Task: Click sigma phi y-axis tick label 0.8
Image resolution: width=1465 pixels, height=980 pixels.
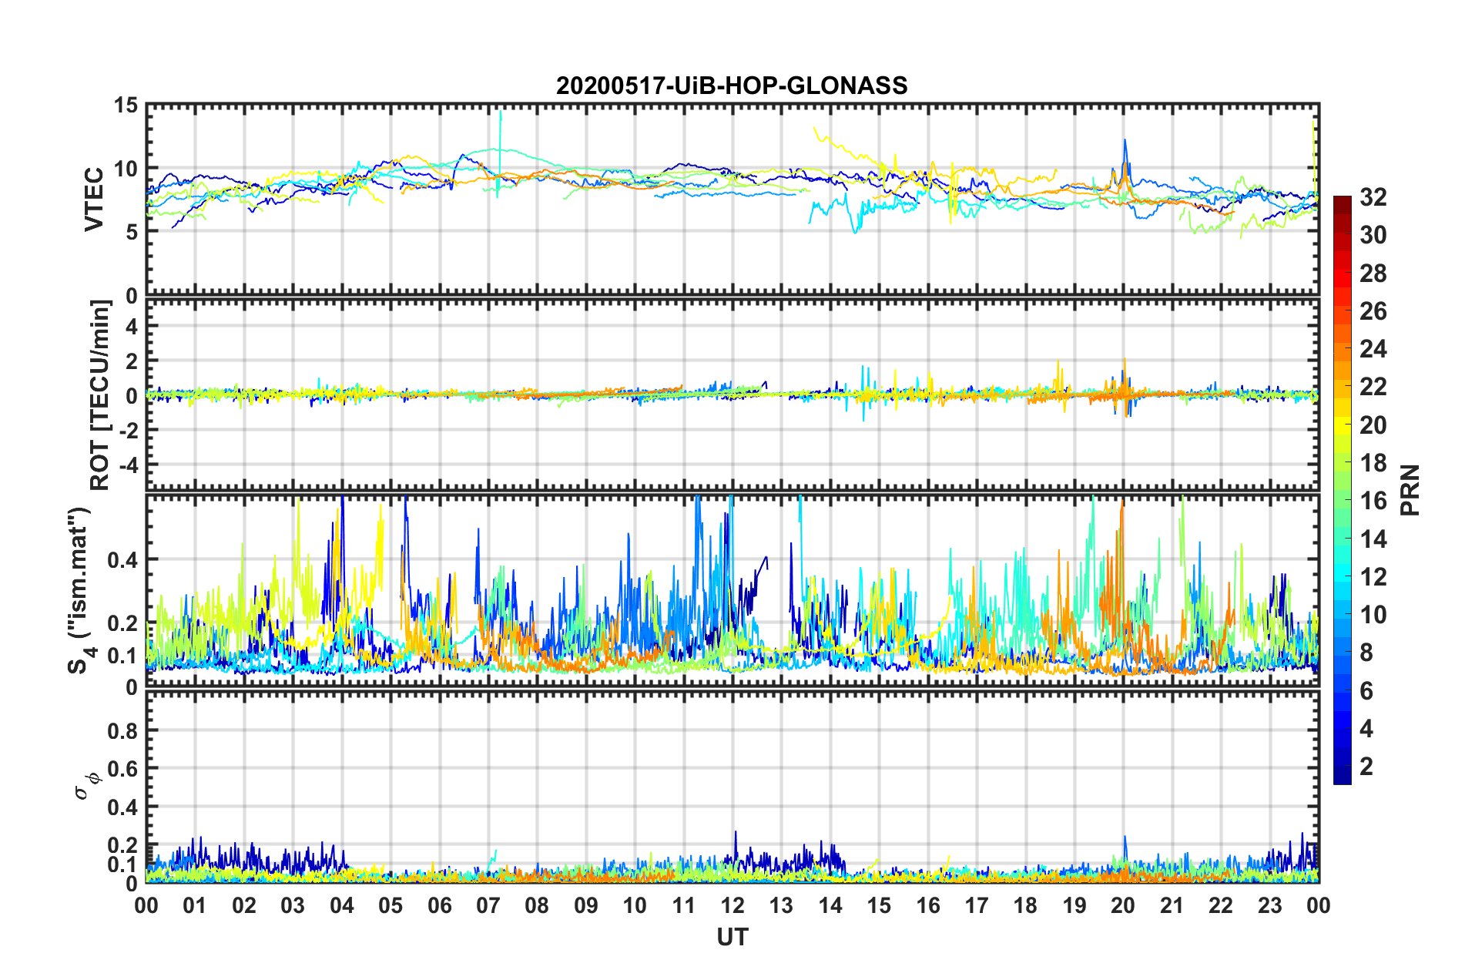Action: tap(123, 730)
